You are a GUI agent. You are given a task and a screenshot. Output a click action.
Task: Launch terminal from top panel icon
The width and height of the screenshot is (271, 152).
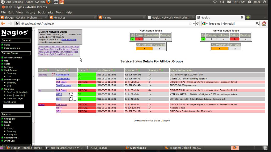(x=56, y=2)
